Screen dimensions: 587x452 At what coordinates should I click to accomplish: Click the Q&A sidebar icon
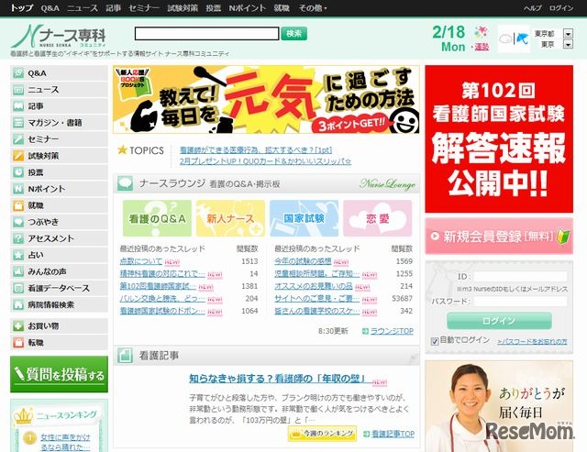tap(18, 73)
